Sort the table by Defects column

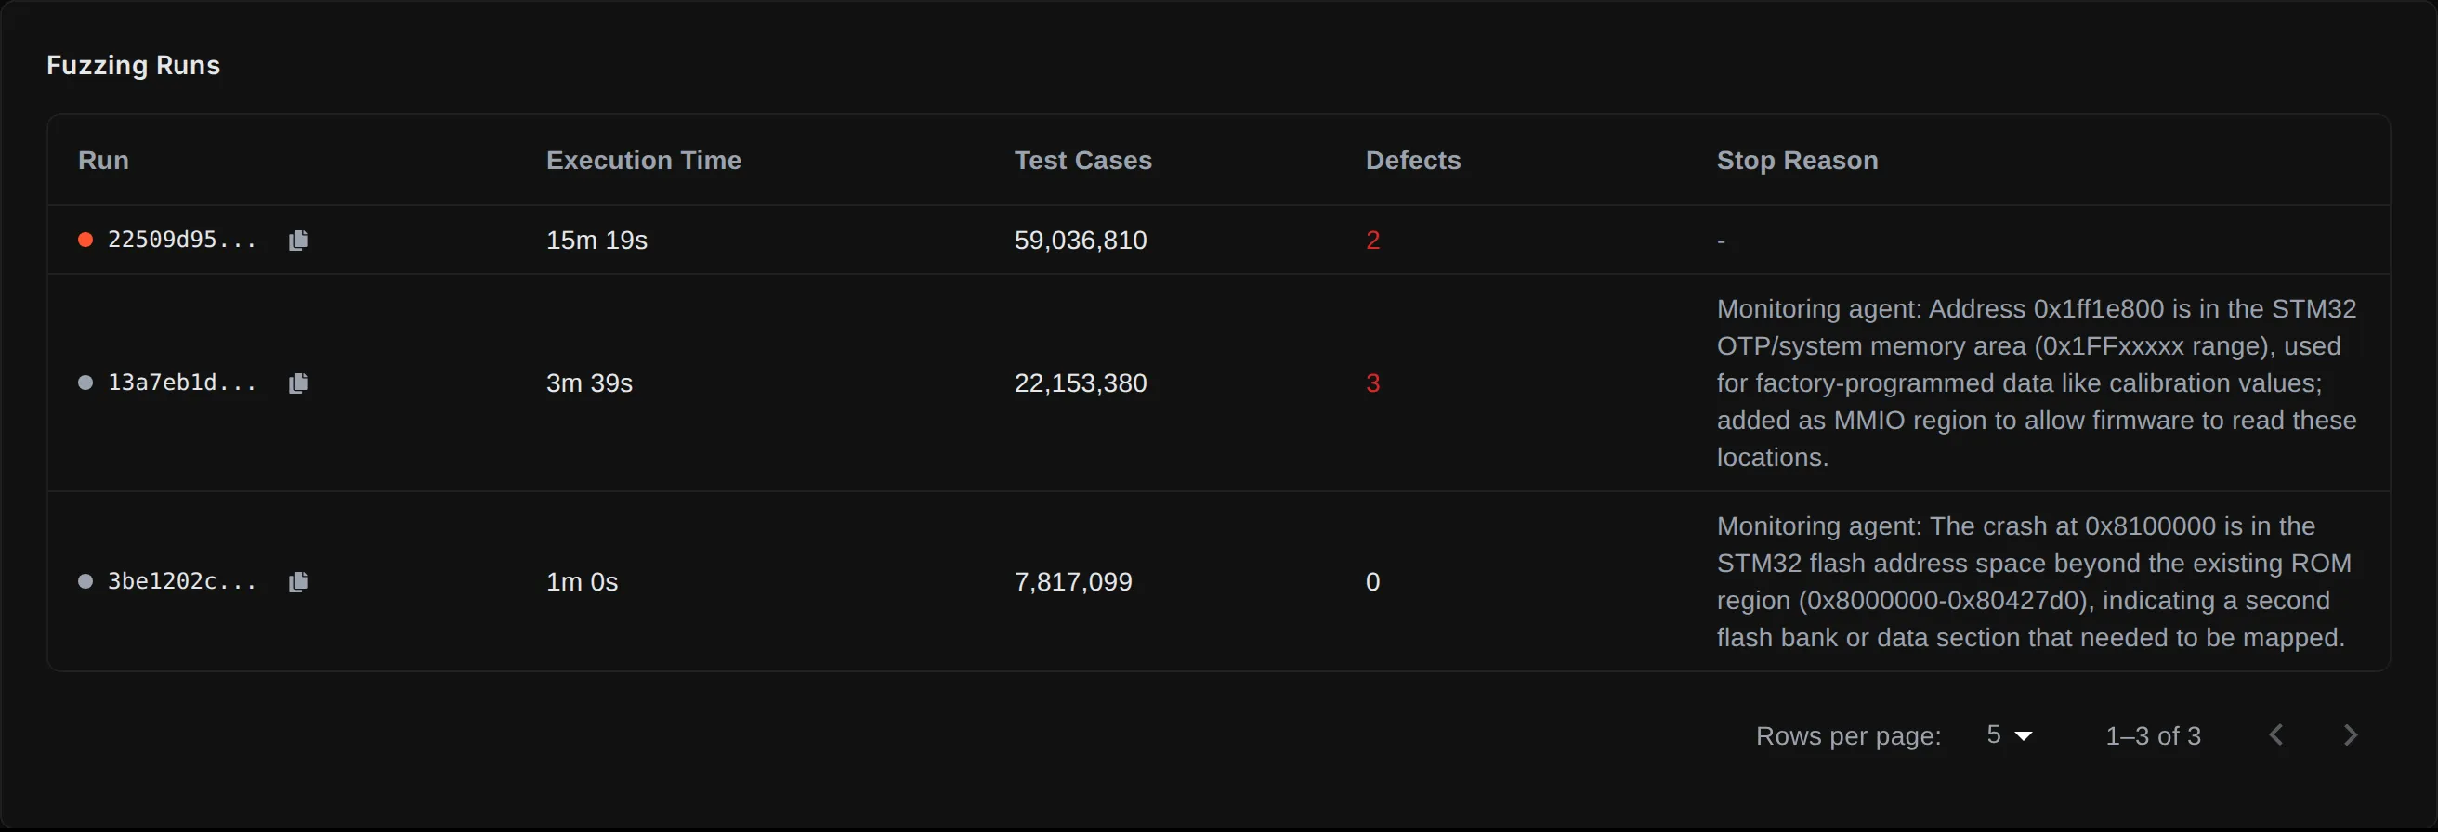[x=1412, y=160]
